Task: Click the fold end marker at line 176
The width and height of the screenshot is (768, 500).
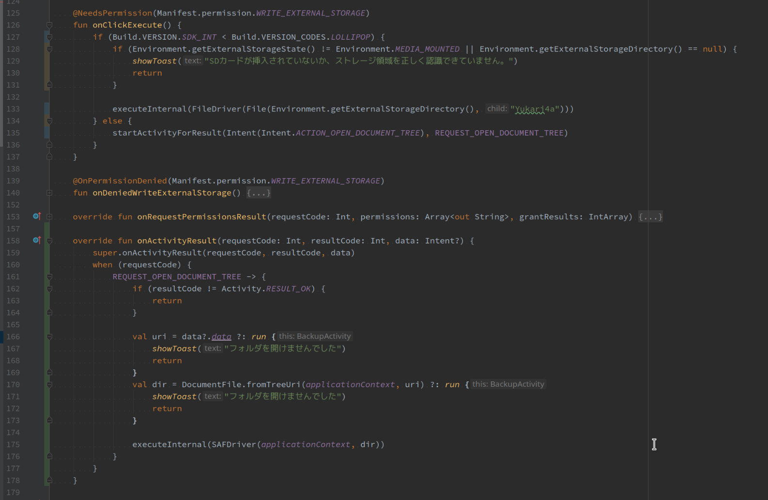Action: 49,456
